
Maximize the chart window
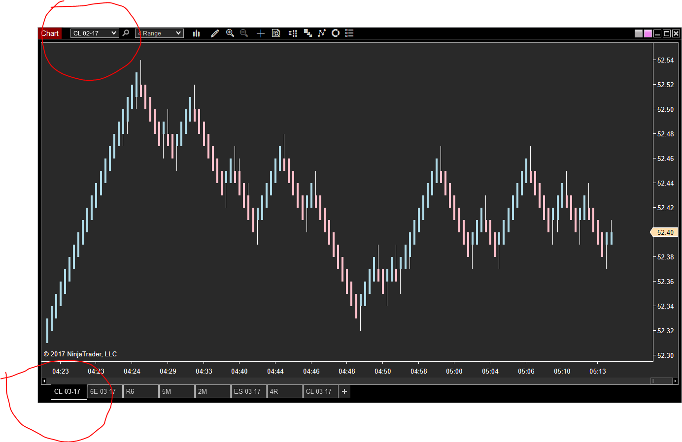pyautogui.click(x=667, y=33)
